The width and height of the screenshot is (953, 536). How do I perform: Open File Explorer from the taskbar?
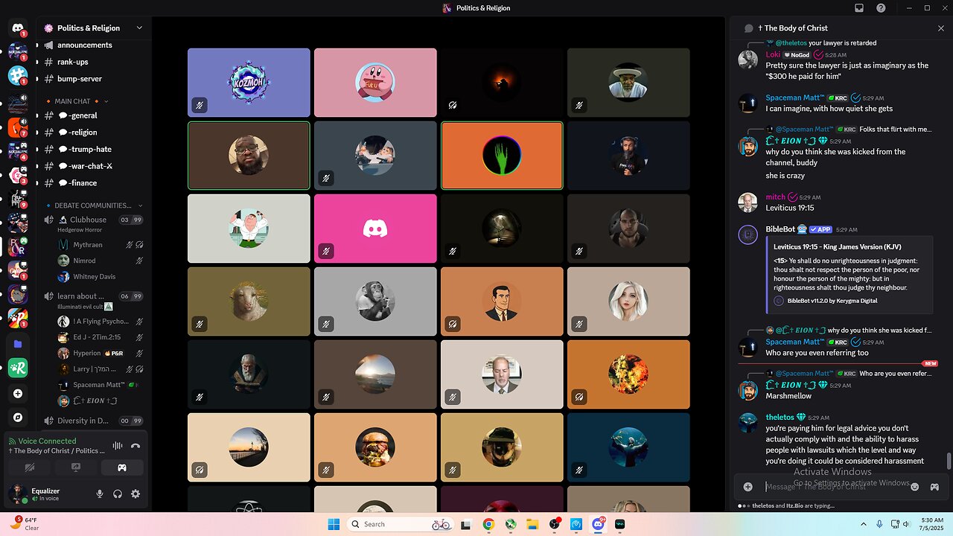(x=532, y=524)
